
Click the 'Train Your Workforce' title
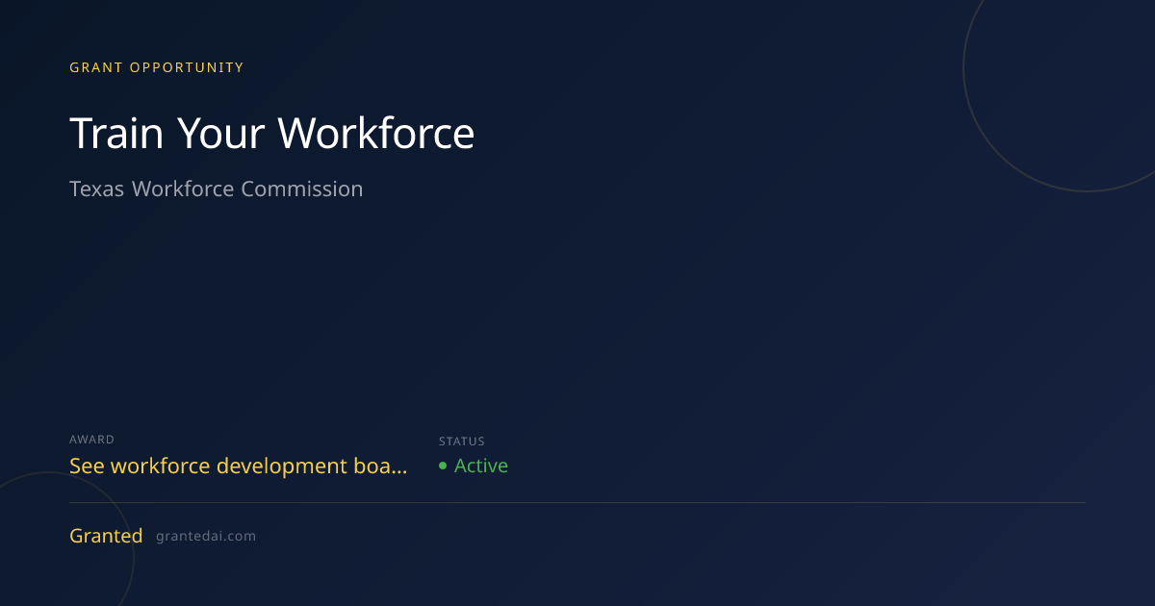pos(271,133)
